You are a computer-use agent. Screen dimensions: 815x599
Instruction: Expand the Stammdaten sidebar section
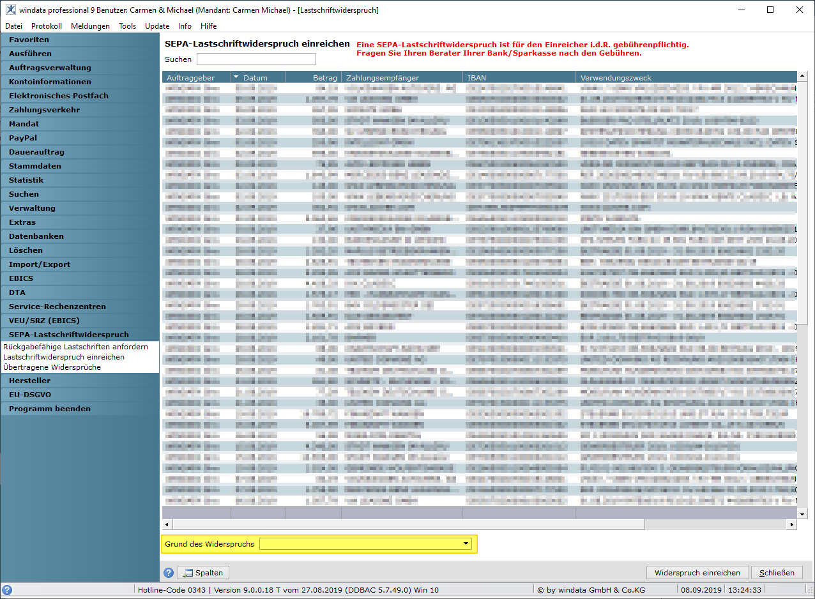[80, 166]
